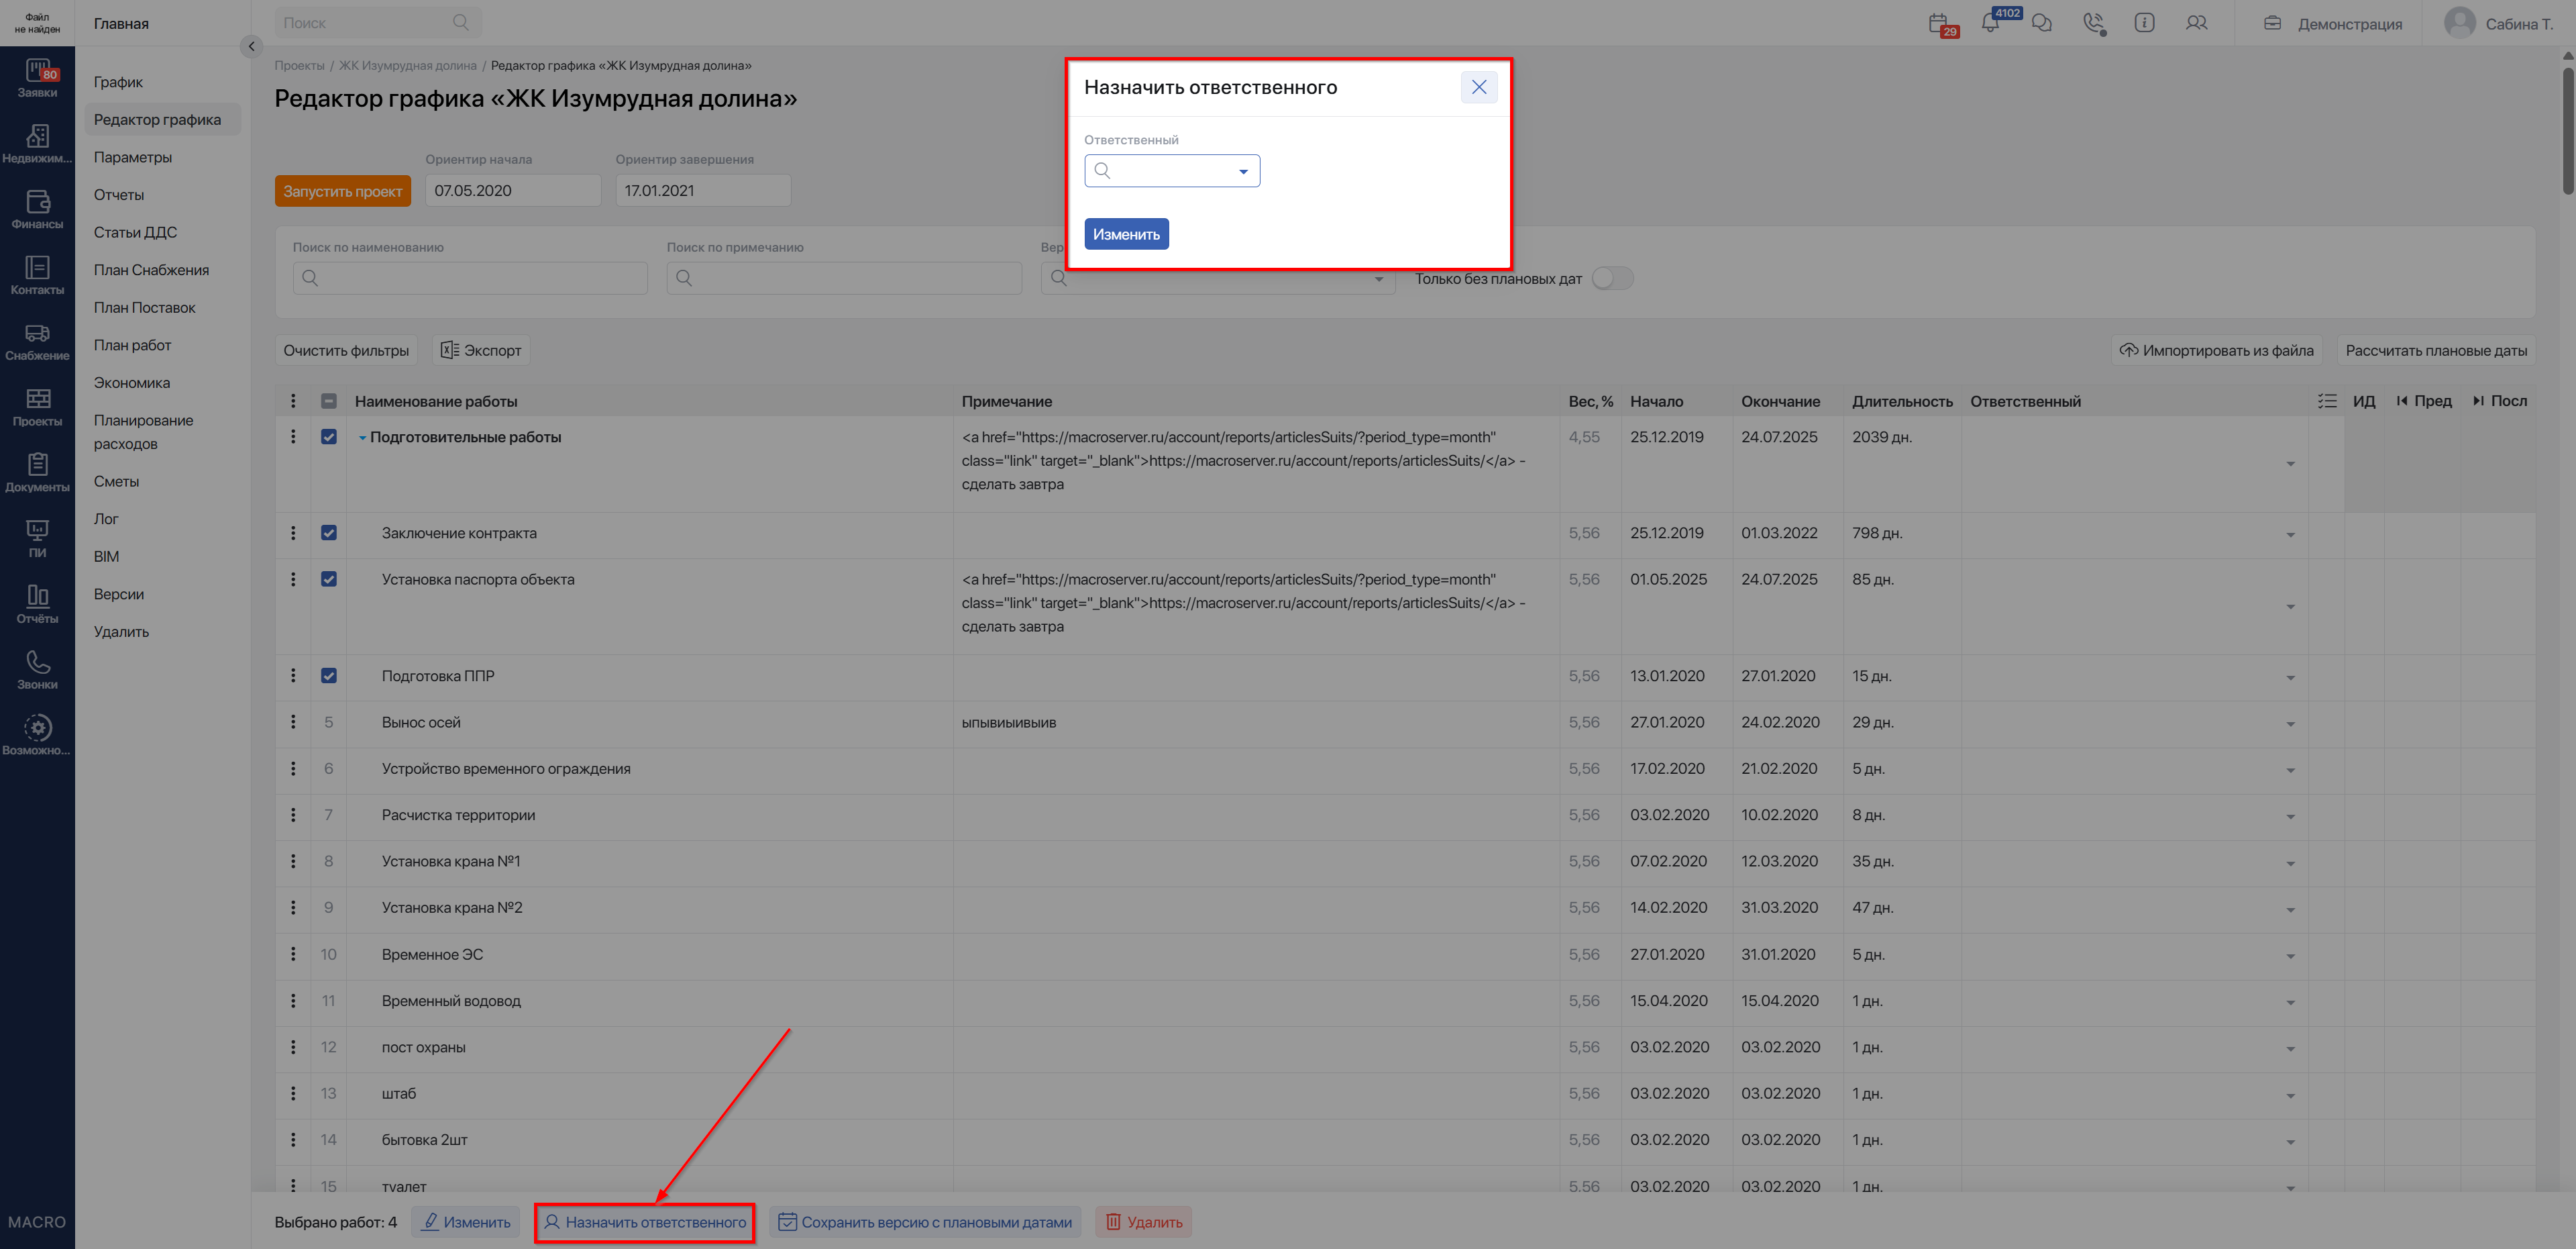Open responsible dropdown for Вынос осей row
Image resolution: width=2576 pixels, height=1249 pixels.
[2289, 723]
